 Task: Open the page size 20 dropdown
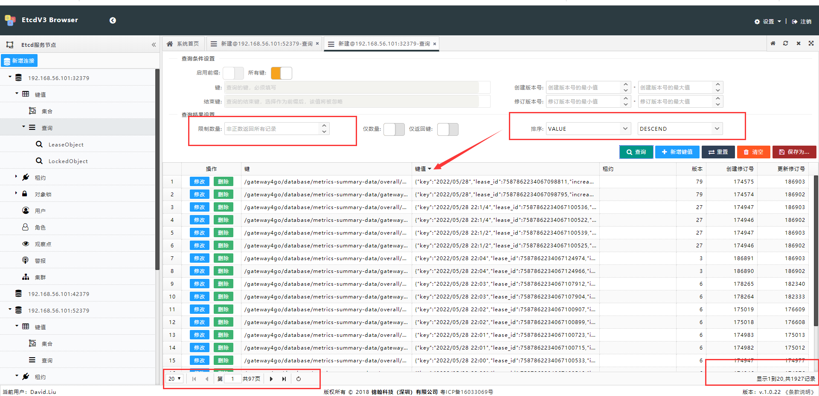click(174, 379)
